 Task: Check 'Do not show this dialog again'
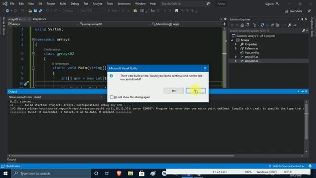point(112,97)
